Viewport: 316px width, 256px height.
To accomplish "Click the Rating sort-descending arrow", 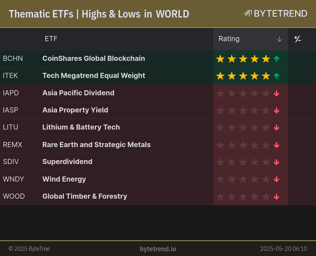I will tap(279, 39).
